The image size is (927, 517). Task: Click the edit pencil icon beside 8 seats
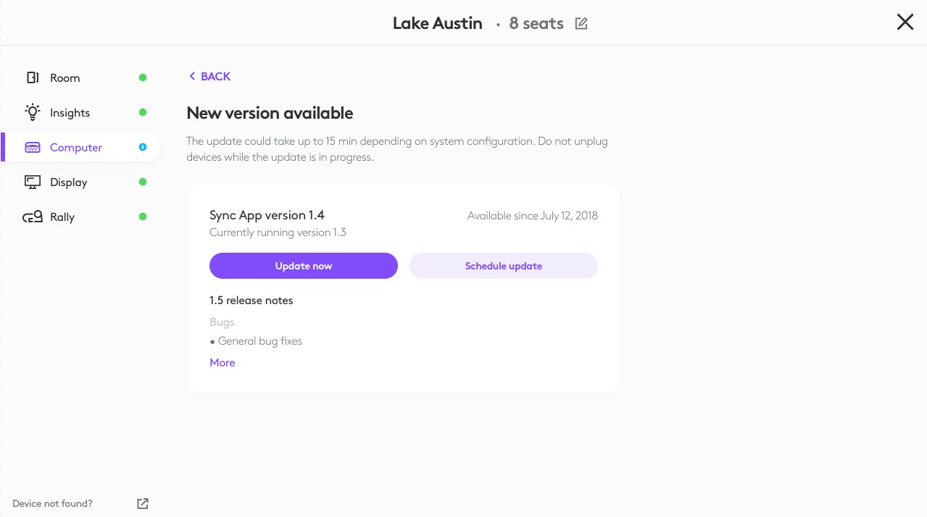point(581,23)
